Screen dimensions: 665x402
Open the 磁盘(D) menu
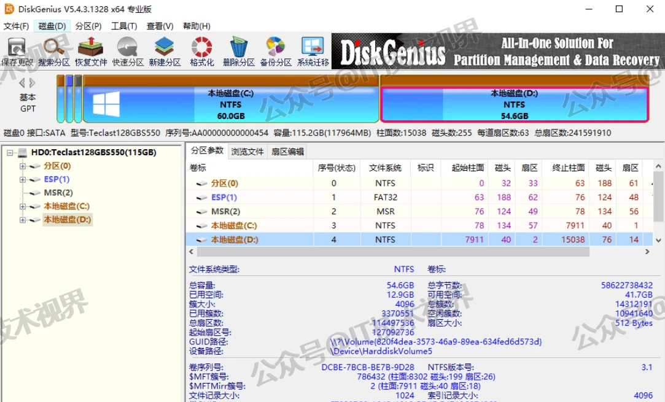[52, 26]
